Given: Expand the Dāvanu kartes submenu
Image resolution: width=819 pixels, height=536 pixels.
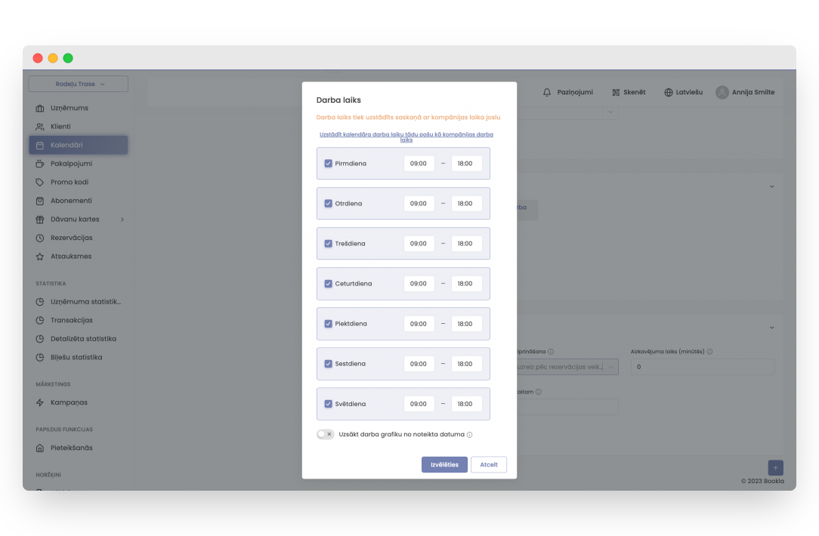Looking at the screenshot, I should coord(122,220).
